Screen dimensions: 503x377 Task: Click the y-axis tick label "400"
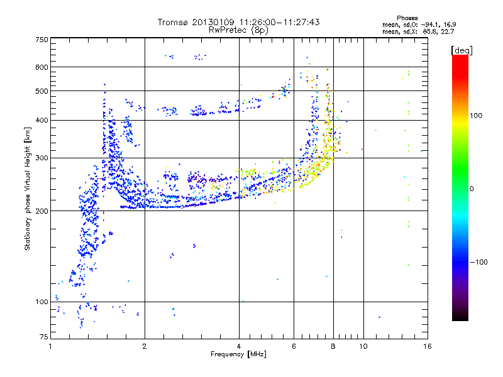tap(41, 121)
